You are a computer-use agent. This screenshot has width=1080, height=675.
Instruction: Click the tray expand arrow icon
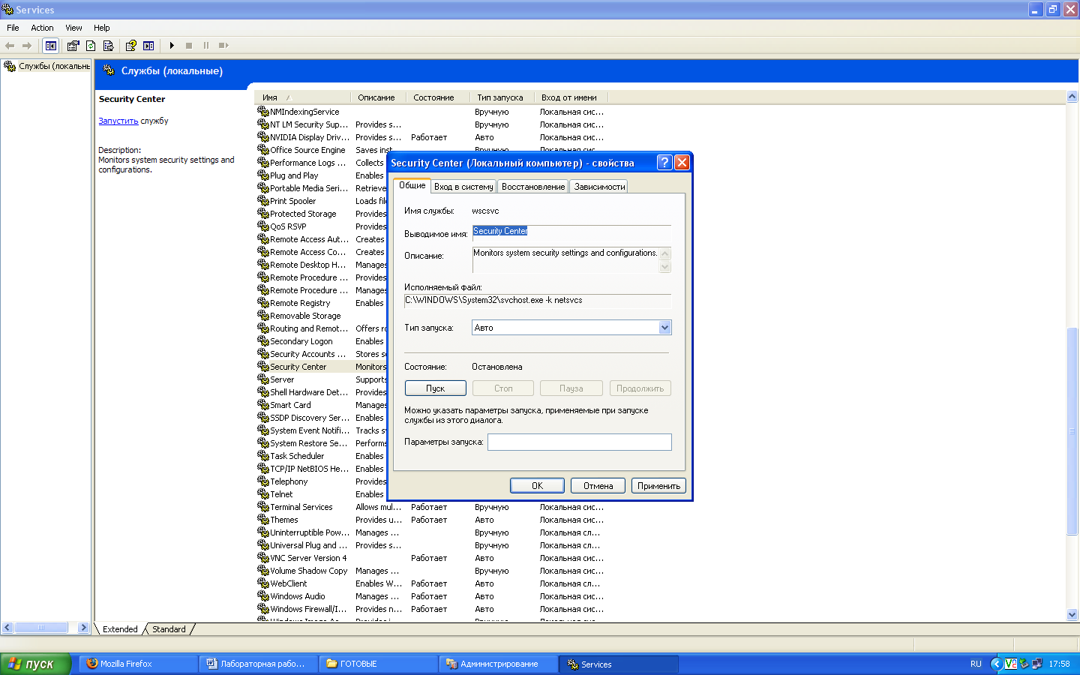coord(996,664)
